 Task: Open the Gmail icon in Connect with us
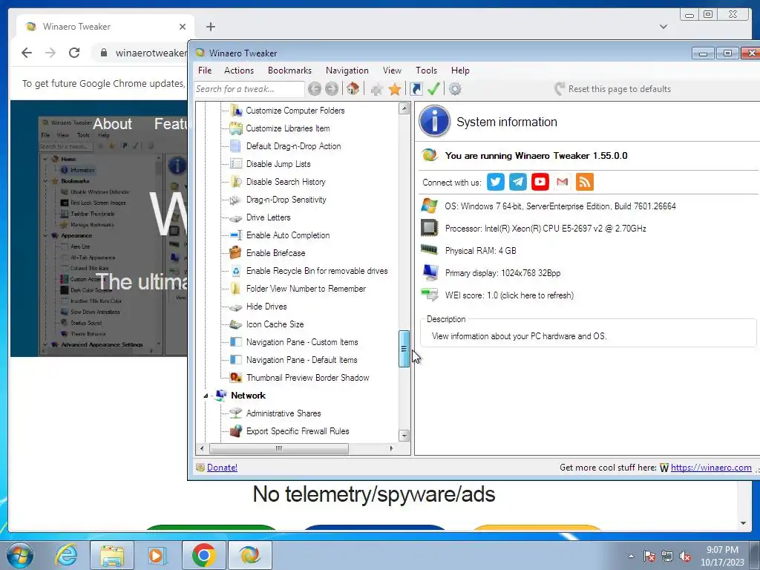tap(563, 182)
